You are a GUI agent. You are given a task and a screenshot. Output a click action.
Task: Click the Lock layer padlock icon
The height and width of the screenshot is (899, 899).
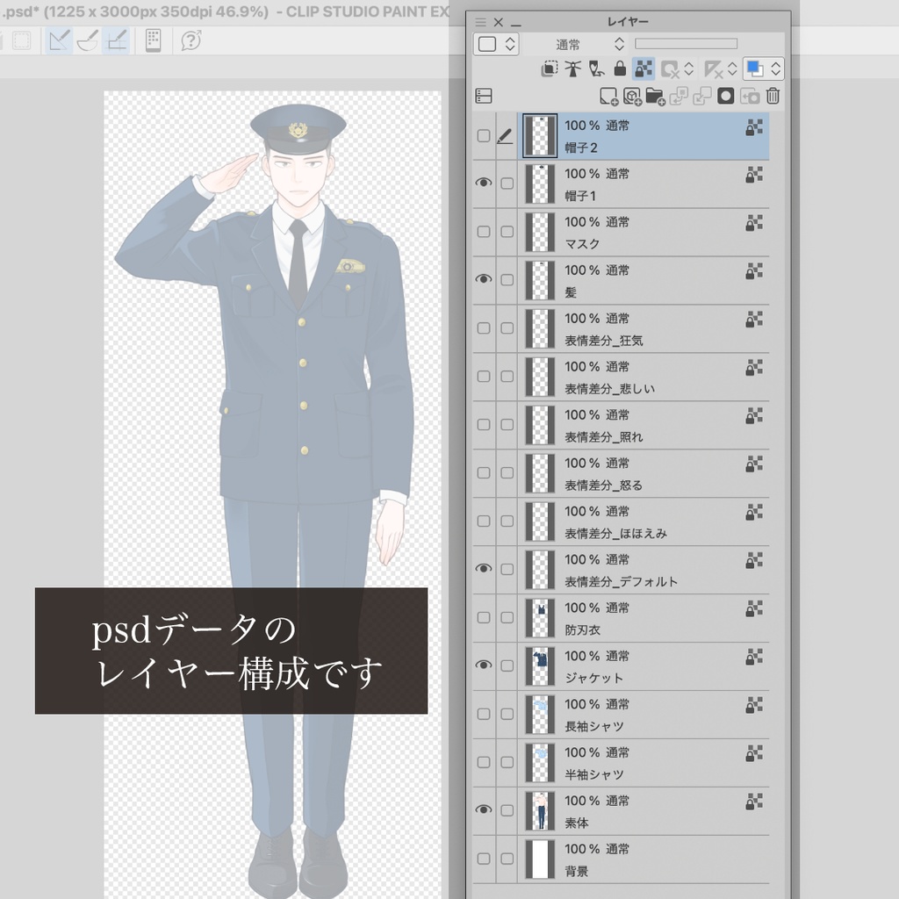619,68
